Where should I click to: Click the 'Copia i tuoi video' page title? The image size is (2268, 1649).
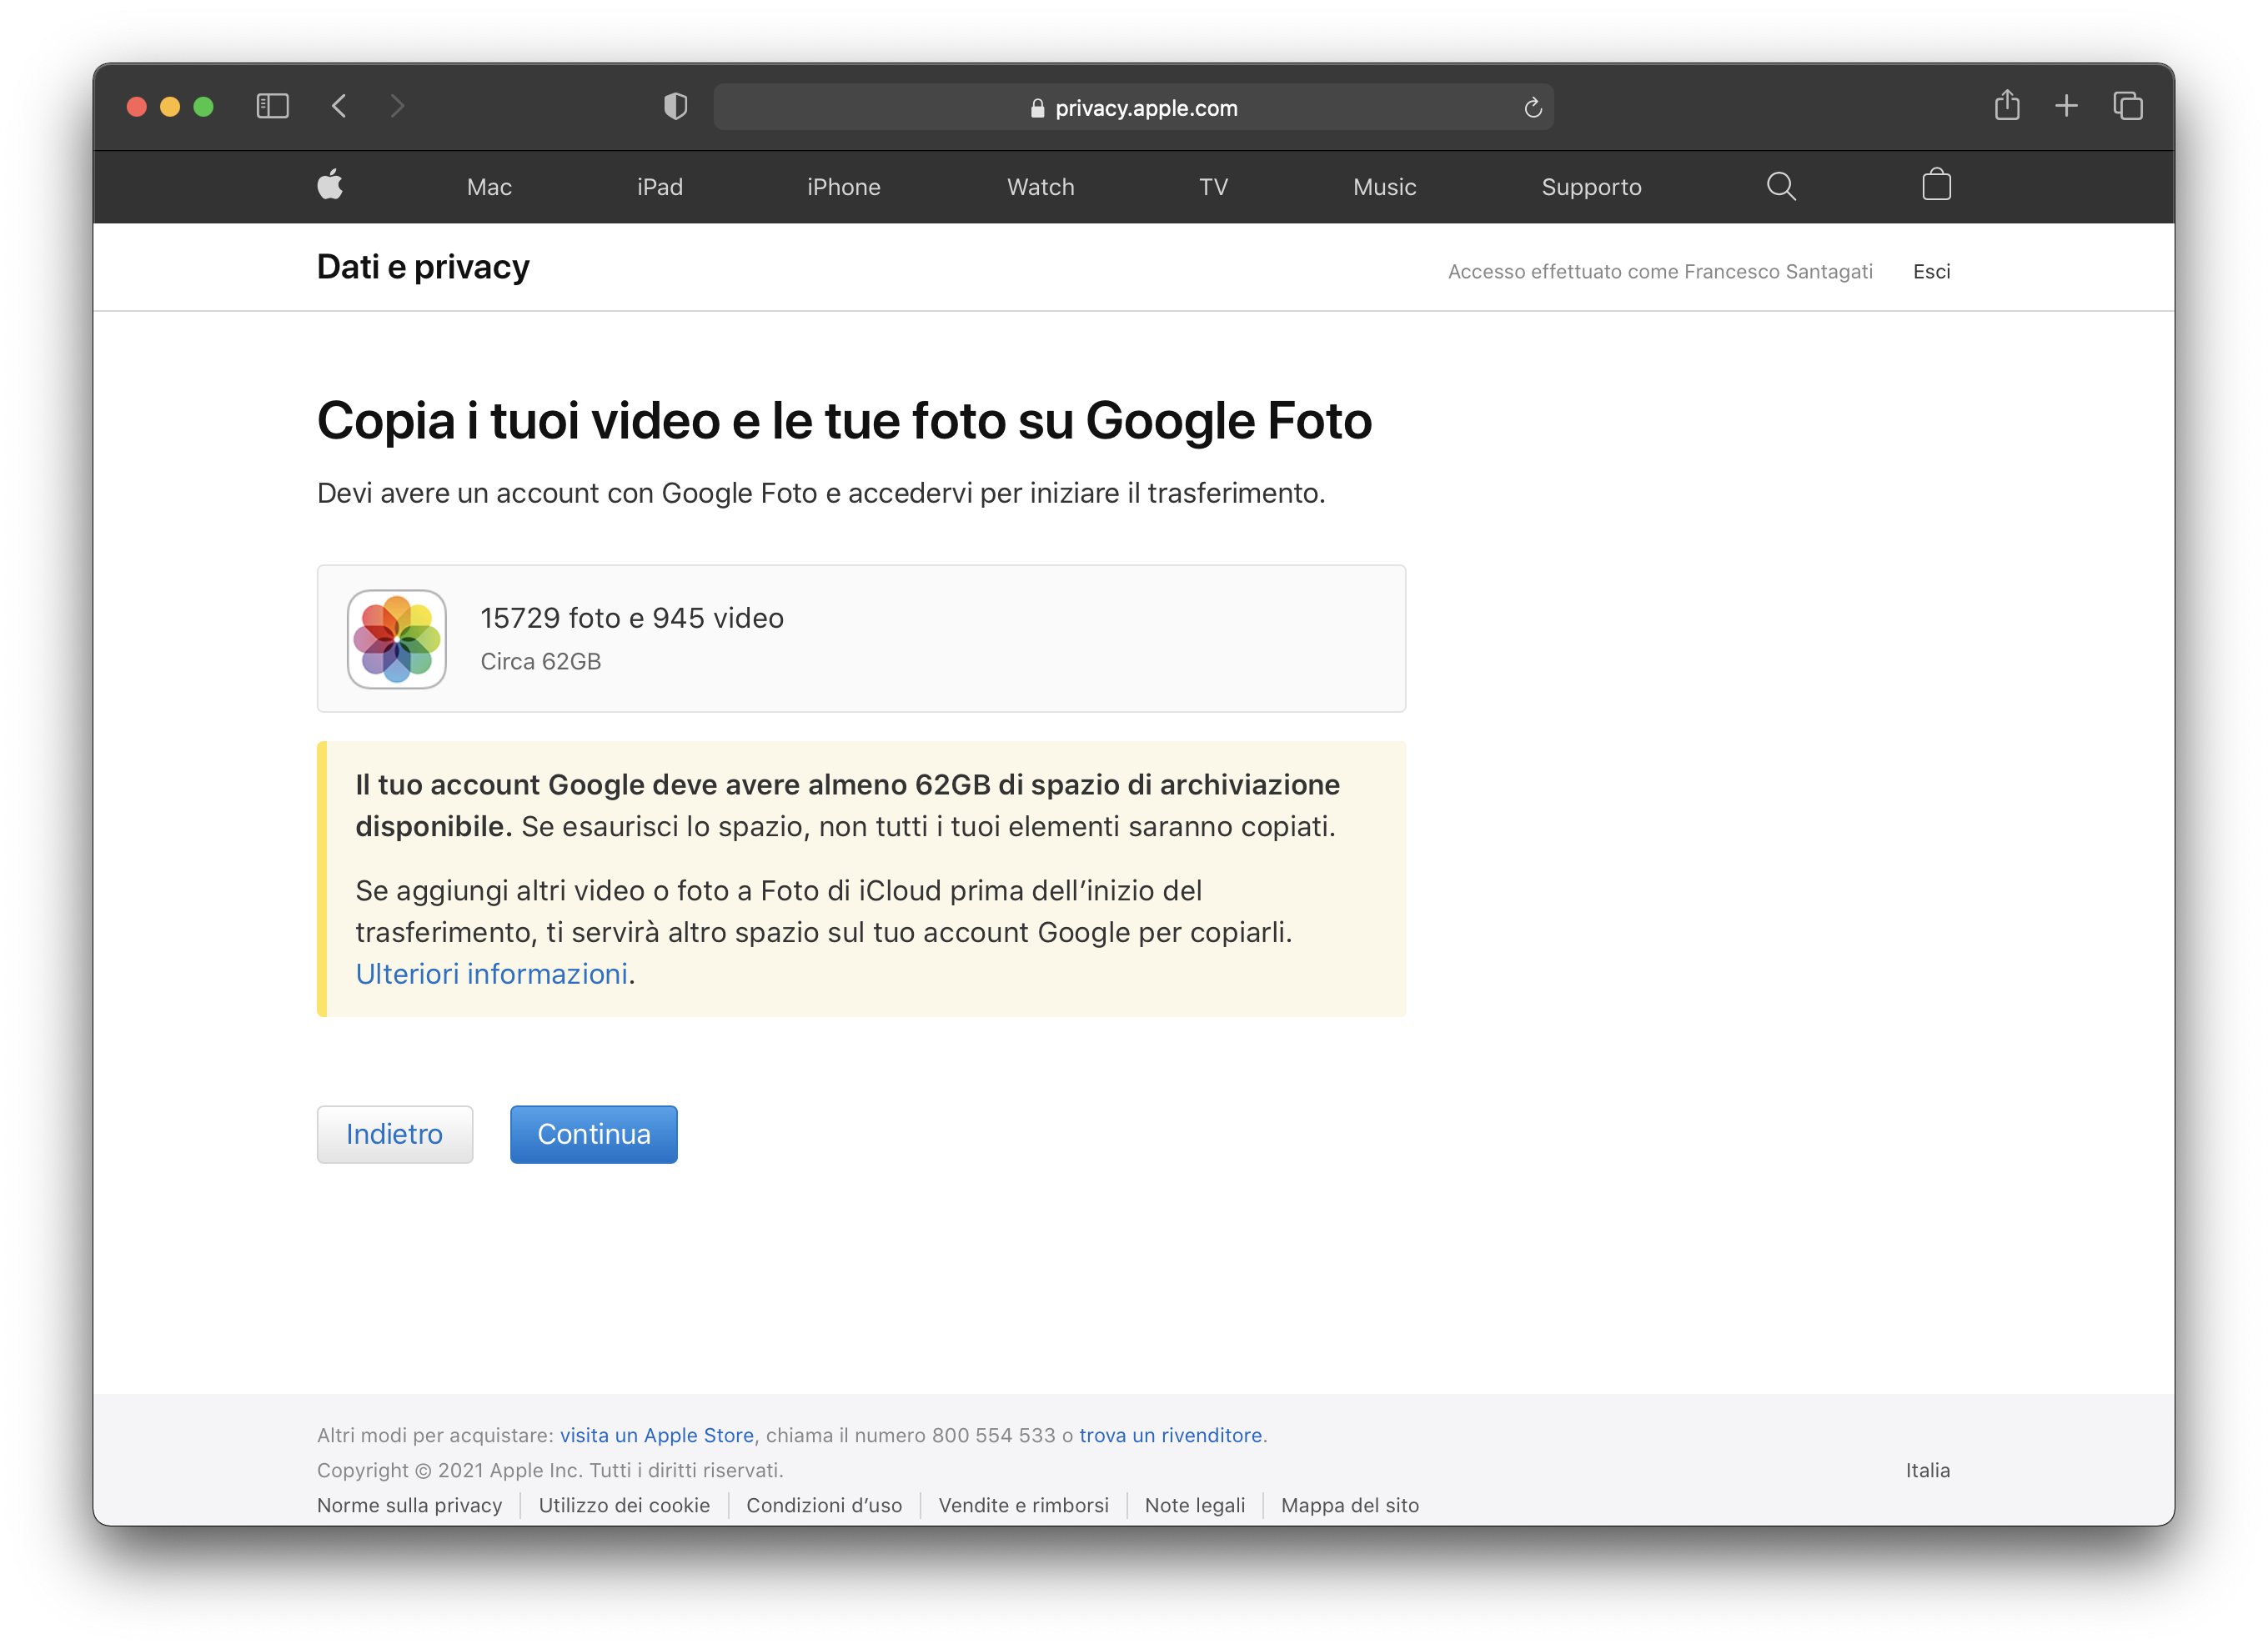tap(844, 421)
